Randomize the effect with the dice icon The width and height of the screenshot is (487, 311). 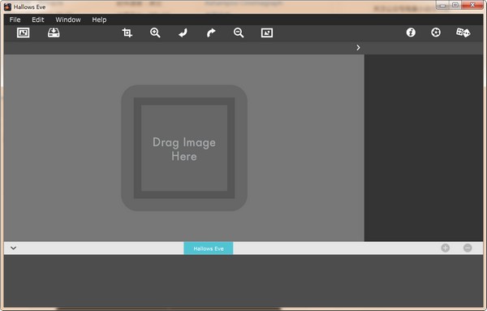coord(463,32)
